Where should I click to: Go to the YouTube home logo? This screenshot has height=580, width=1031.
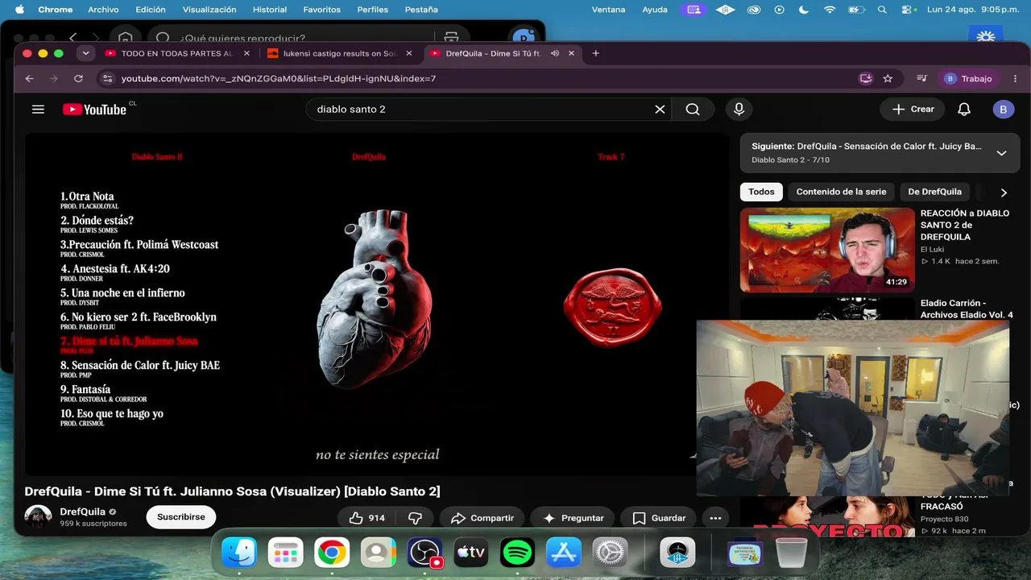95,110
